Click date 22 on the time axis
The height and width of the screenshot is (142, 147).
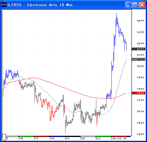pyautogui.click(x=83, y=138)
